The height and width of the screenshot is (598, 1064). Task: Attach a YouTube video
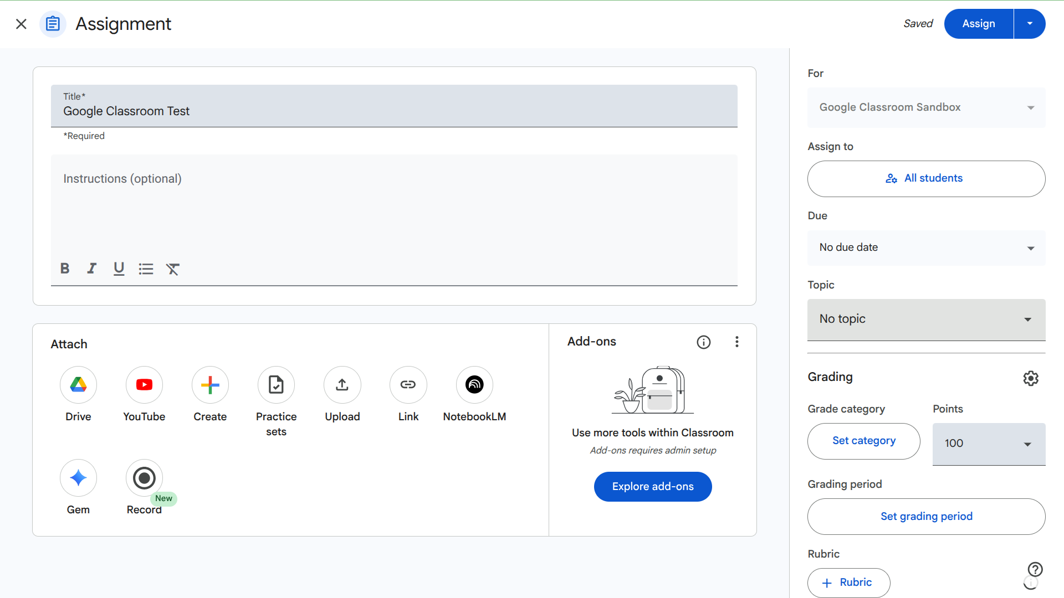[144, 385]
